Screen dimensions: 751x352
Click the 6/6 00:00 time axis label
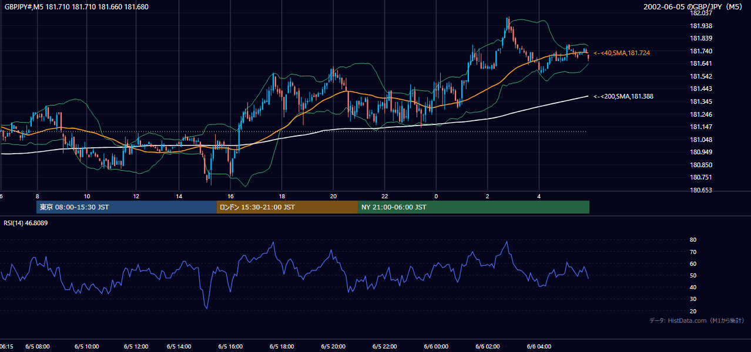click(x=436, y=346)
